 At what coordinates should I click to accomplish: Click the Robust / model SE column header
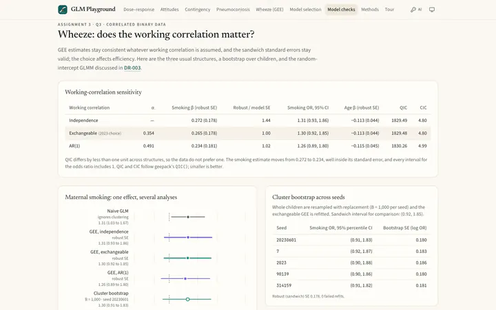pos(252,107)
